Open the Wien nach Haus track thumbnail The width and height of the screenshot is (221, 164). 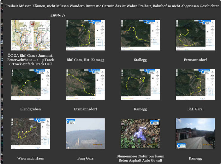[30, 134]
